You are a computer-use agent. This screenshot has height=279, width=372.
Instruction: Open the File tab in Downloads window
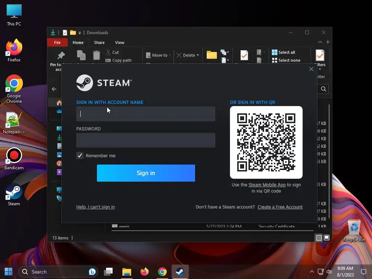[57, 43]
